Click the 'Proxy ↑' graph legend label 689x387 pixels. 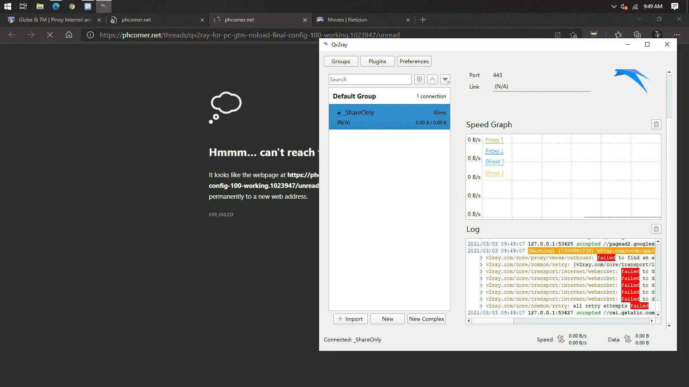(494, 140)
